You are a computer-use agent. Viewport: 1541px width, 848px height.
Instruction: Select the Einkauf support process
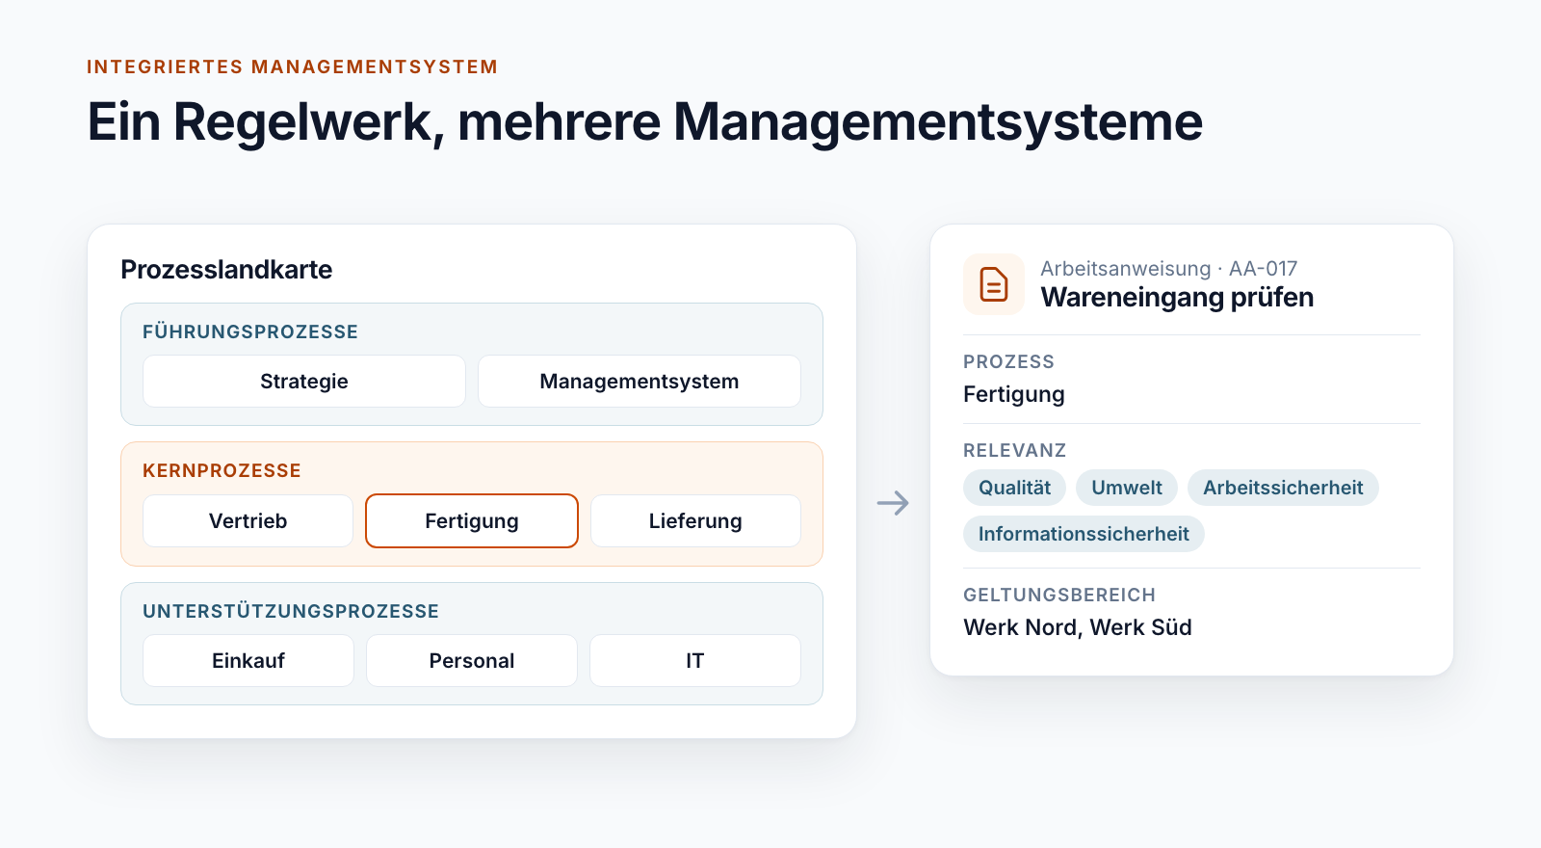pos(248,661)
